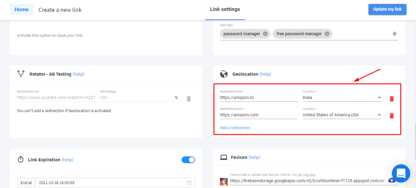Expand the tags dropdown arrow

394,34
